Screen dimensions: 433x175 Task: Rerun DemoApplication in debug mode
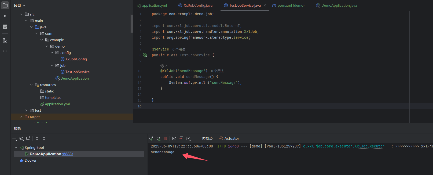pyautogui.click(x=158, y=138)
